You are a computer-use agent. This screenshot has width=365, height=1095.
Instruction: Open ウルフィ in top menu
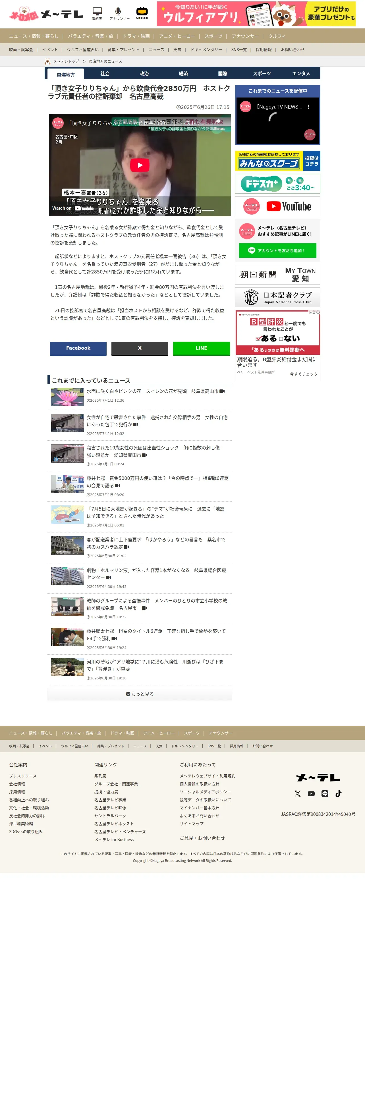[277, 36]
